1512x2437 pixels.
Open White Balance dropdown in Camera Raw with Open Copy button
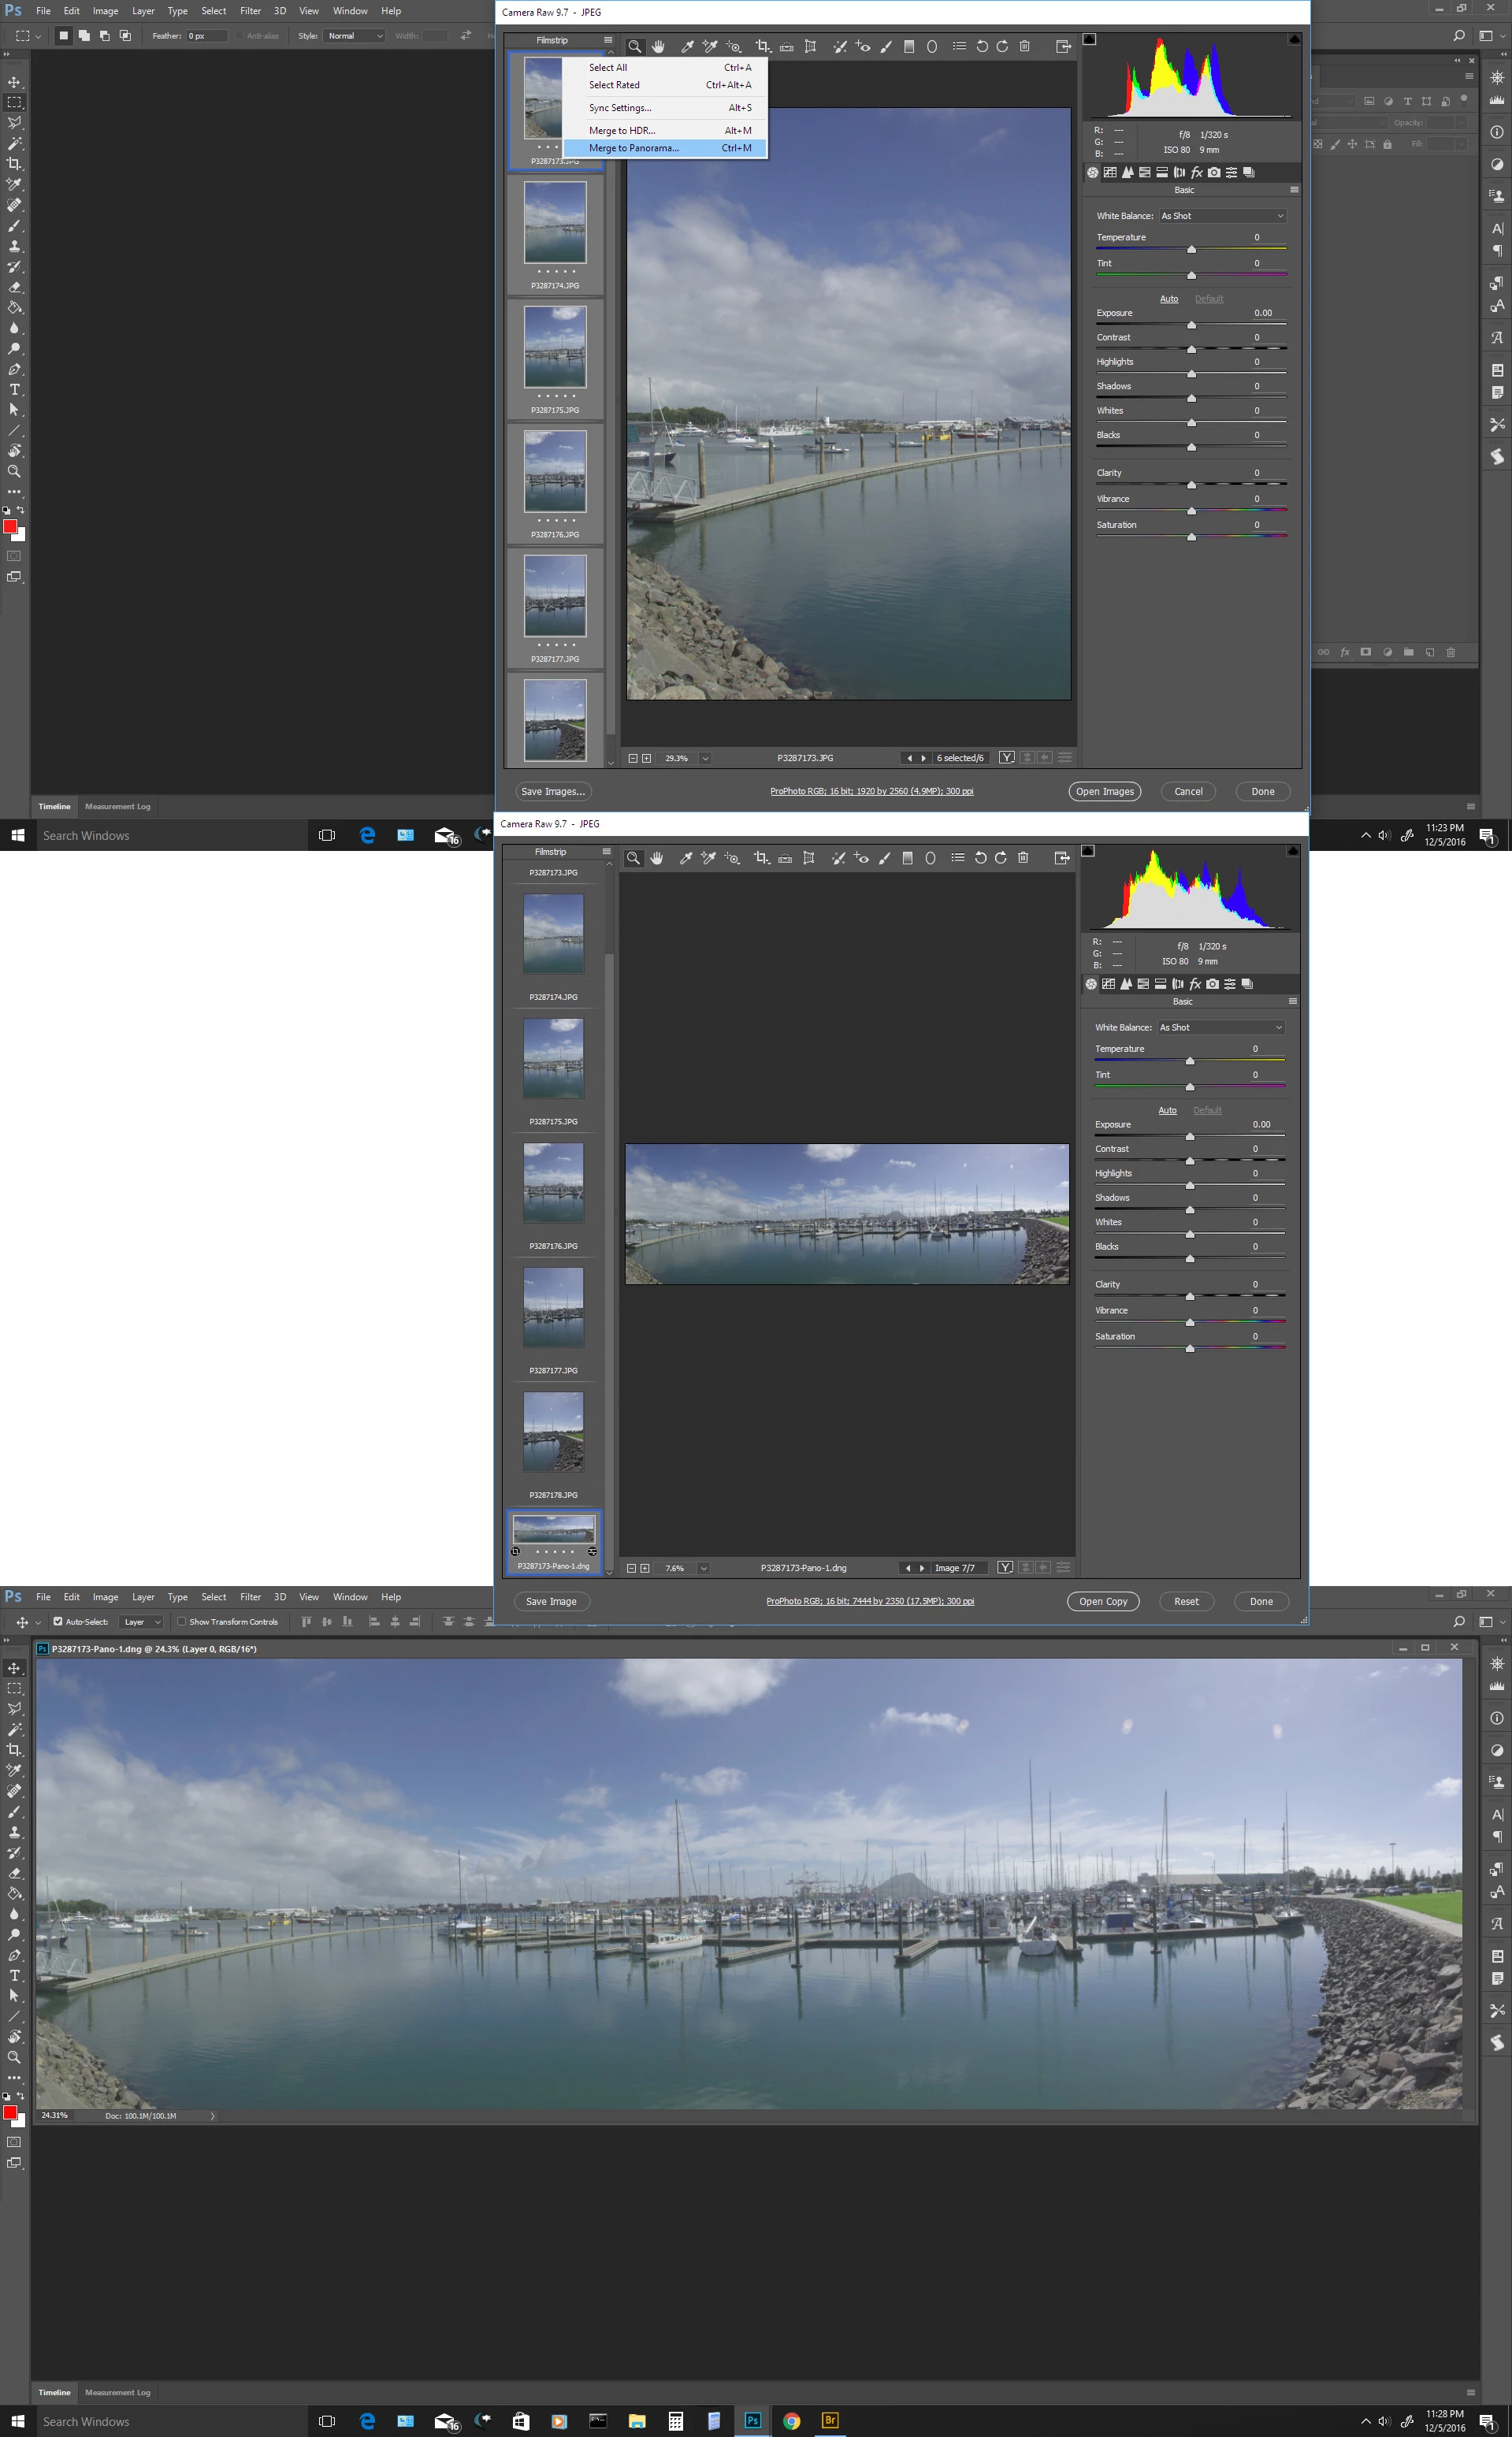(x=1220, y=1028)
